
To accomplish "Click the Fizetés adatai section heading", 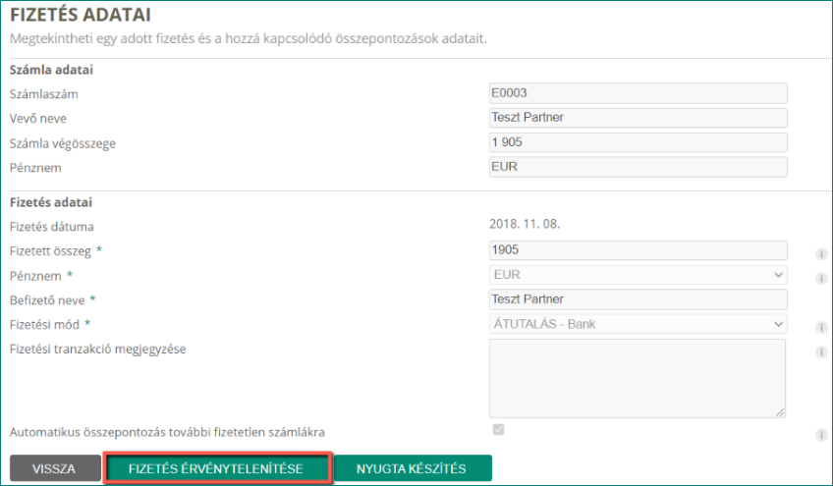I will (51, 202).
